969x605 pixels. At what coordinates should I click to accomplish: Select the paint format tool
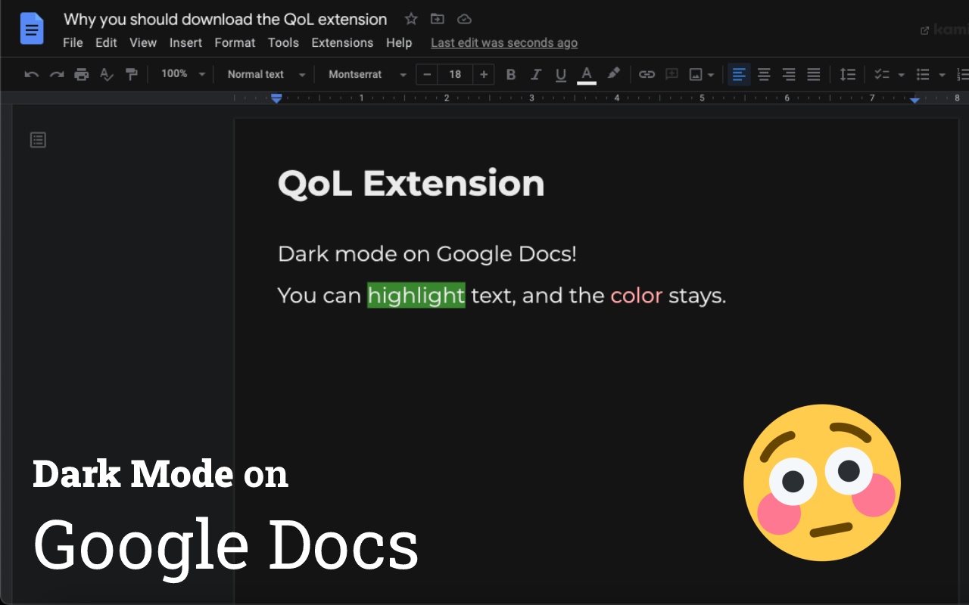pos(132,74)
